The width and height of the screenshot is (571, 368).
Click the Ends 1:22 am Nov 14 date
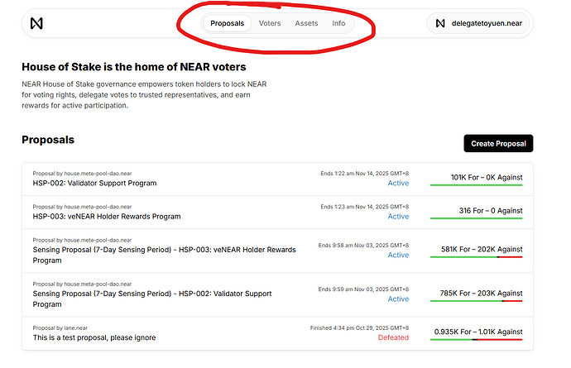click(x=364, y=173)
